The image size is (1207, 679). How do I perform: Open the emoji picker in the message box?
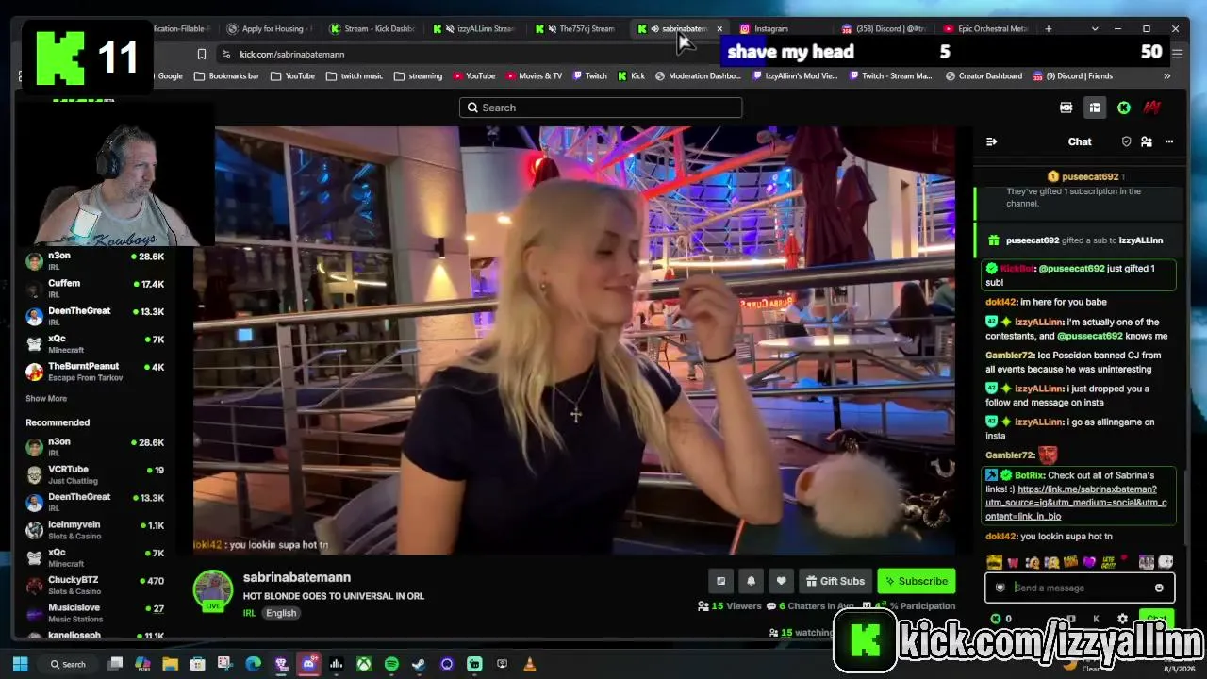[1159, 588]
